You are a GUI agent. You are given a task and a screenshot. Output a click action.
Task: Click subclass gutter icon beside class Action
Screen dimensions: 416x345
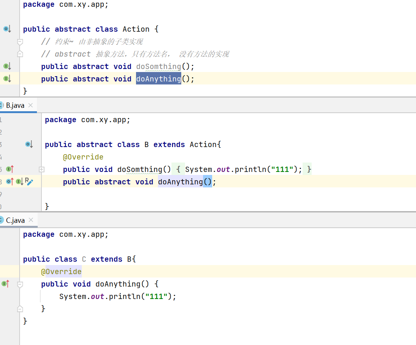click(x=7, y=29)
